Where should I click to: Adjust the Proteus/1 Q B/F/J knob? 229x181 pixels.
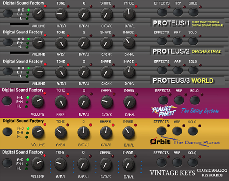(x=84, y=14)
